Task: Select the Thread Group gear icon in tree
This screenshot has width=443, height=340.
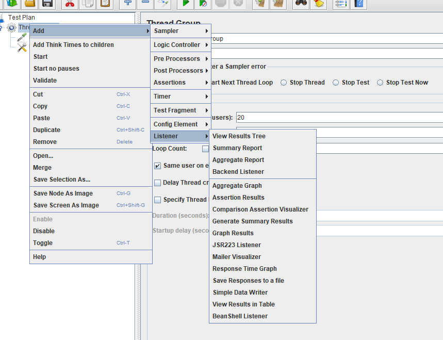Action: (x=11, y=28)
